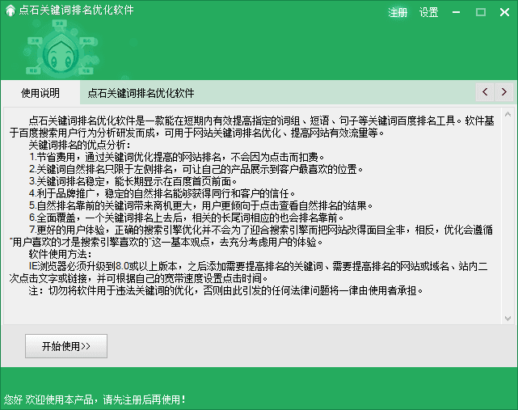Viewport: 518px width, 410px height.
Task: Switch to the 使用说明 tab
Action: 40,93
